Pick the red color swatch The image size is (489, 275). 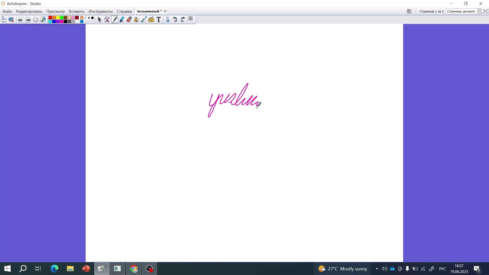(50, 18)
